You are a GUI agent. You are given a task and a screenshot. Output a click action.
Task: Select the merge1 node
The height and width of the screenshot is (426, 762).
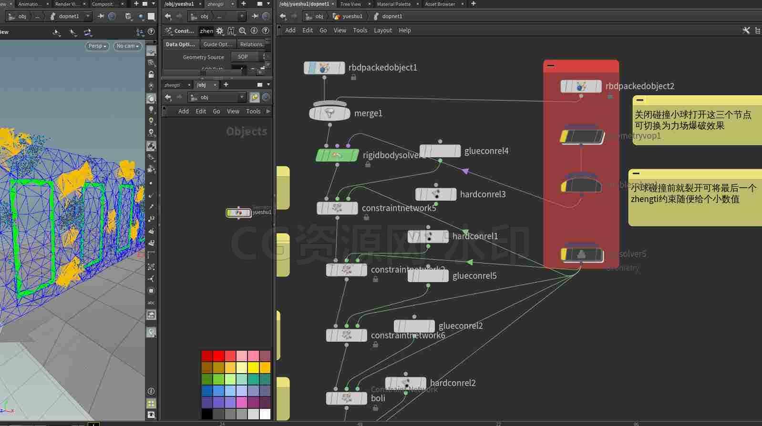click(330, 113)
